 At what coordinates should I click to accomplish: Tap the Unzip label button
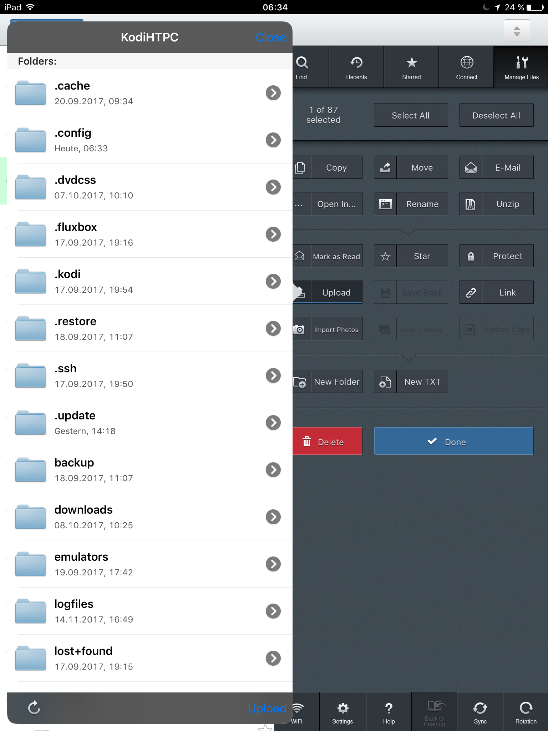508,204
